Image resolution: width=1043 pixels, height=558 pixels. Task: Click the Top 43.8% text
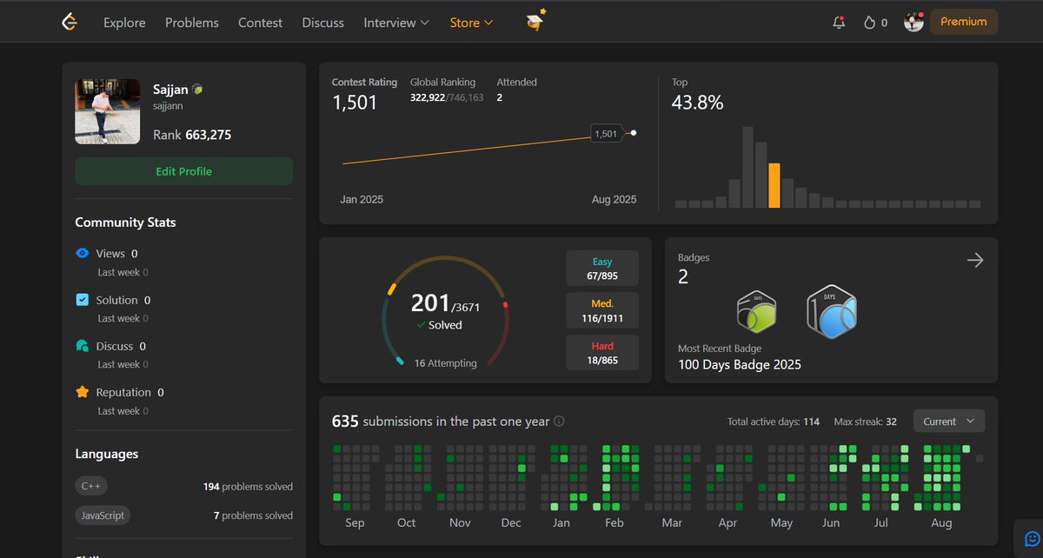tap(697, 103)
